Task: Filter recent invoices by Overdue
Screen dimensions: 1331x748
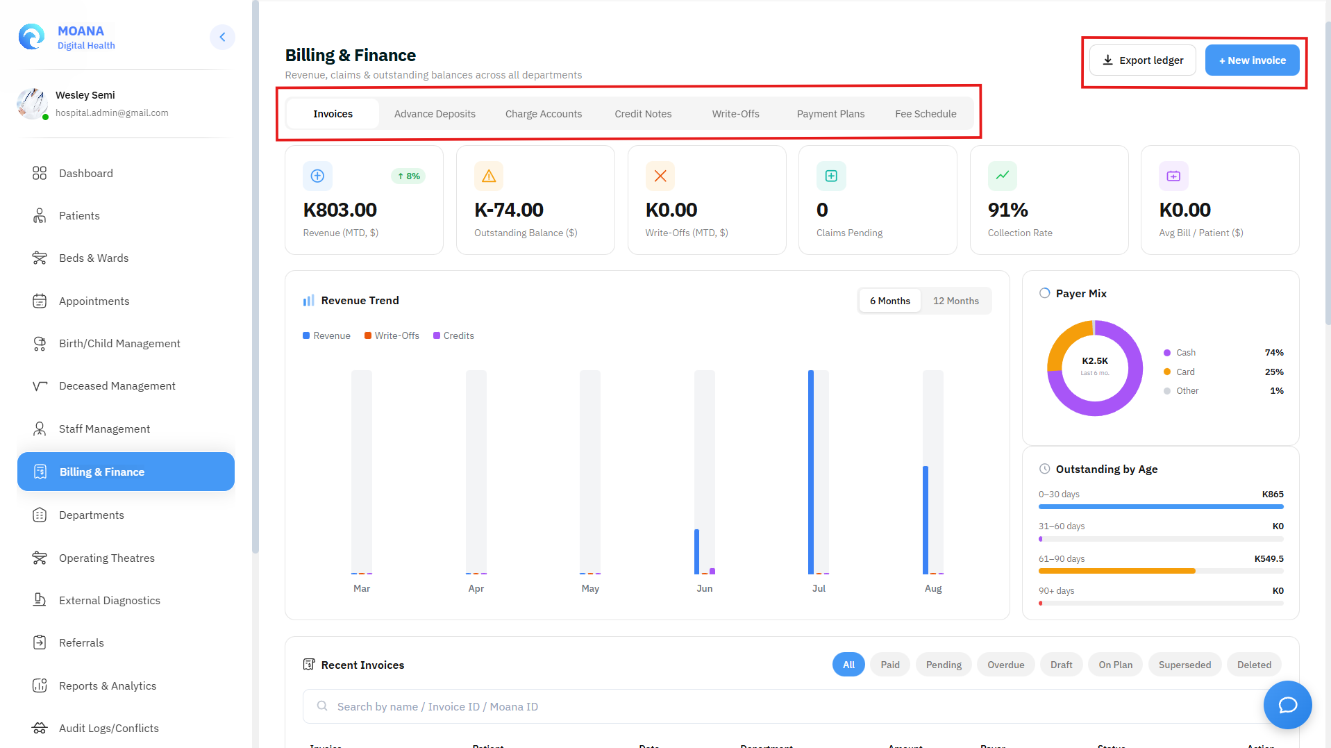Action: [x=1005, y=665]
